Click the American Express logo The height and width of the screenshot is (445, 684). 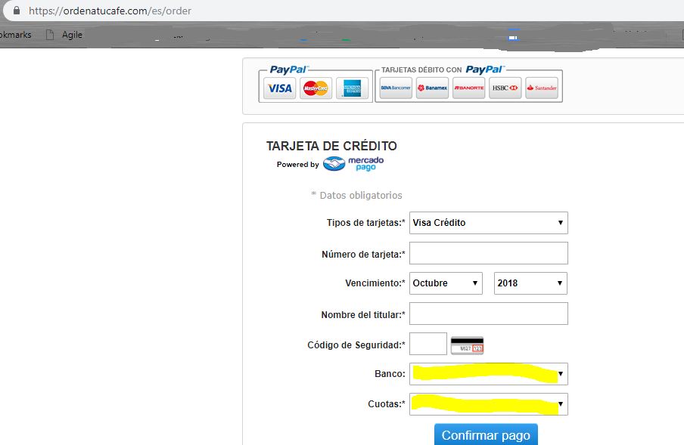tap(352, 88)
